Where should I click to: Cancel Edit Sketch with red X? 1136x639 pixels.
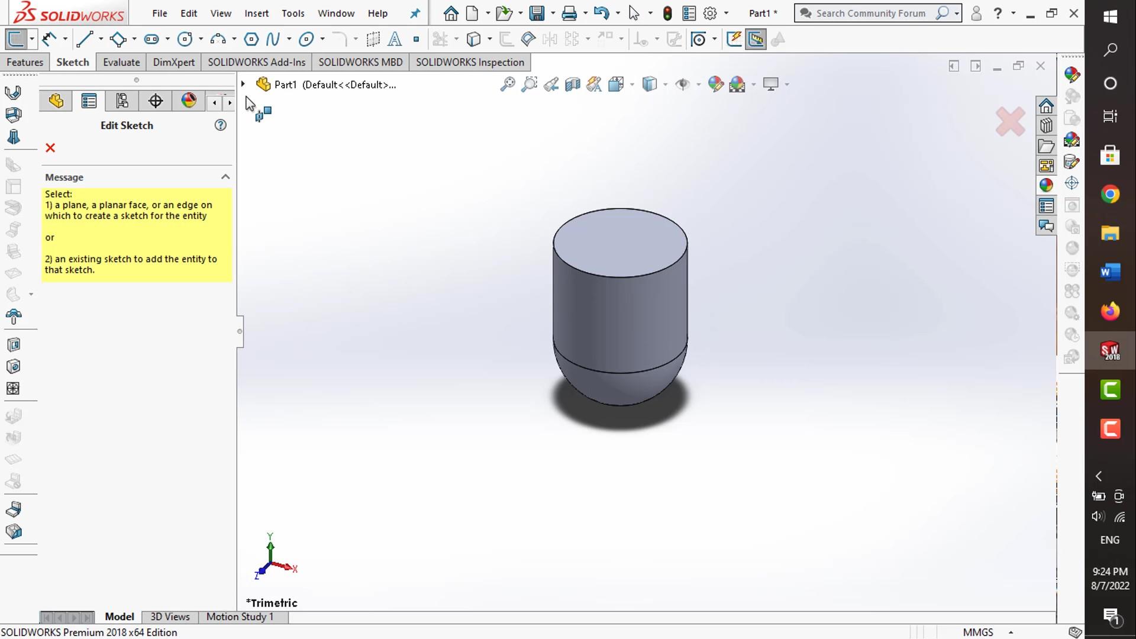click(x=50, y=148)
